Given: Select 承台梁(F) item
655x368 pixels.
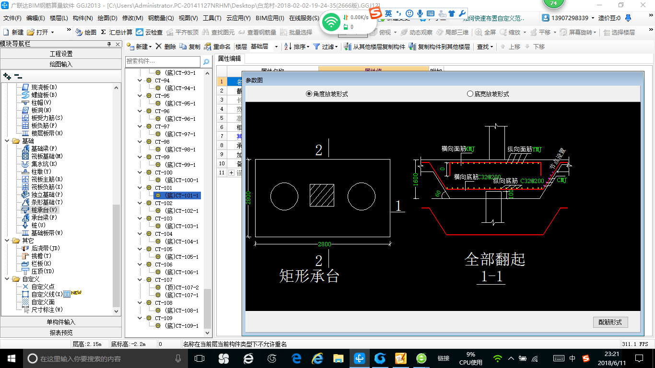Looking at the screenshot, I should 44,218.
